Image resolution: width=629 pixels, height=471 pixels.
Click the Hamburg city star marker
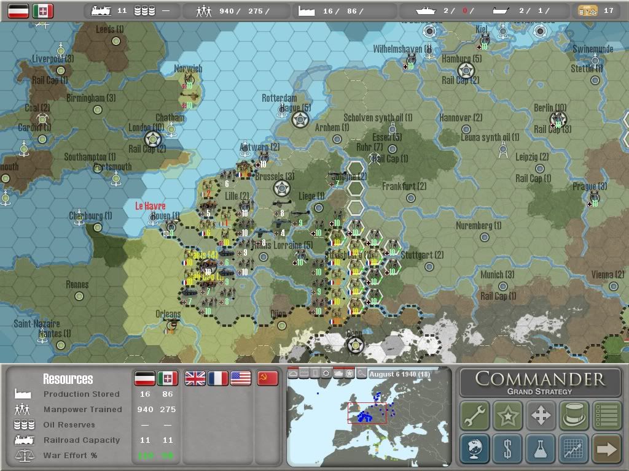(x=466, y=71)
